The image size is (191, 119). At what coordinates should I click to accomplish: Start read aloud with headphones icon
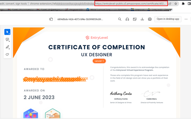click(127, 19)
